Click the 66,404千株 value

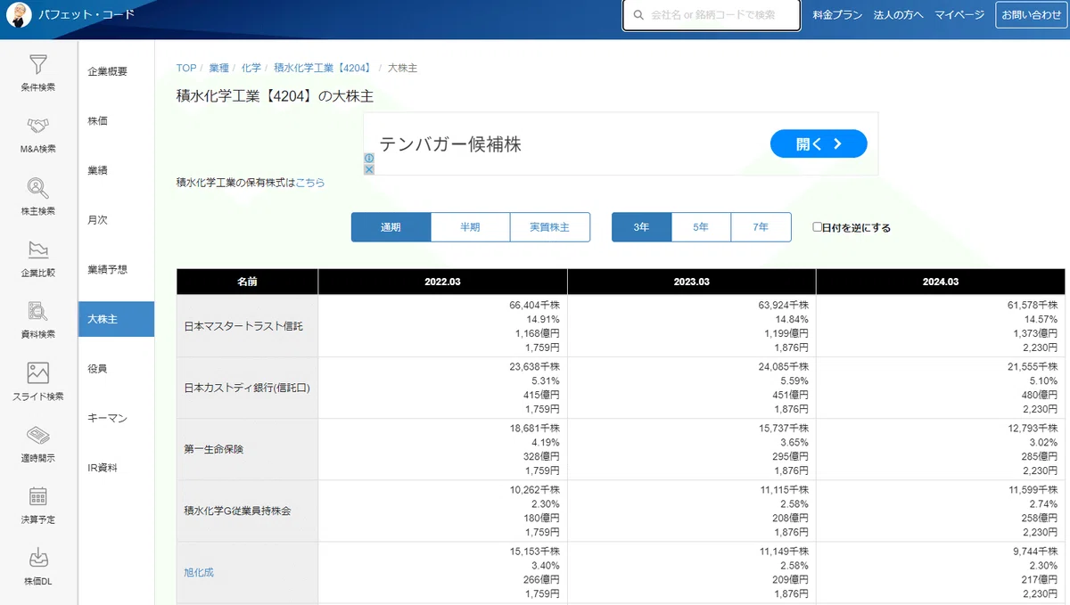point(535,305)
